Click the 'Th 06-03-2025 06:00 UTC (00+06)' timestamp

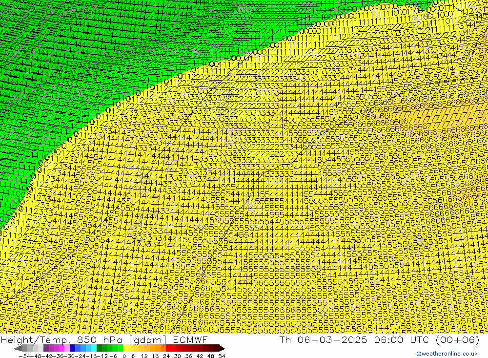click(x=379, y=339)
